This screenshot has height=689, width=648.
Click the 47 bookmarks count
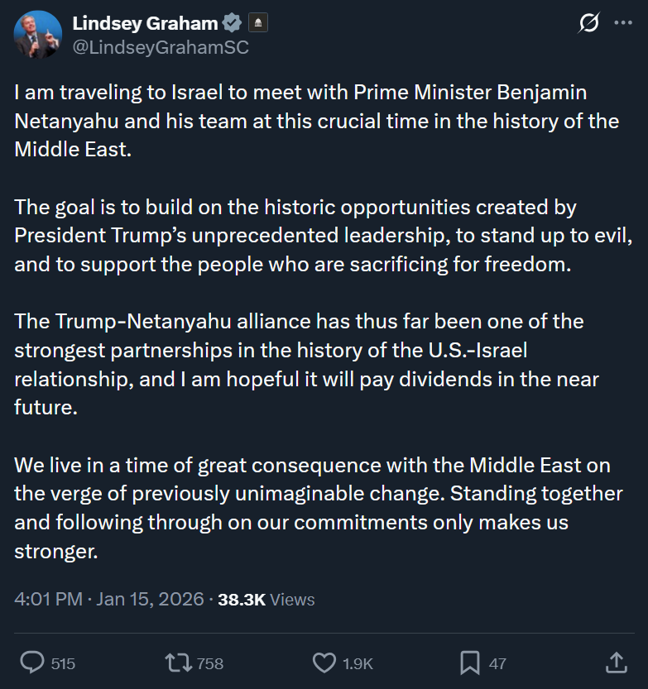point(497,663)
